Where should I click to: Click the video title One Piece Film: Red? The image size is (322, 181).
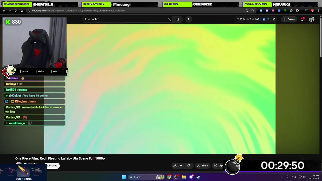[x=60, y=158]
